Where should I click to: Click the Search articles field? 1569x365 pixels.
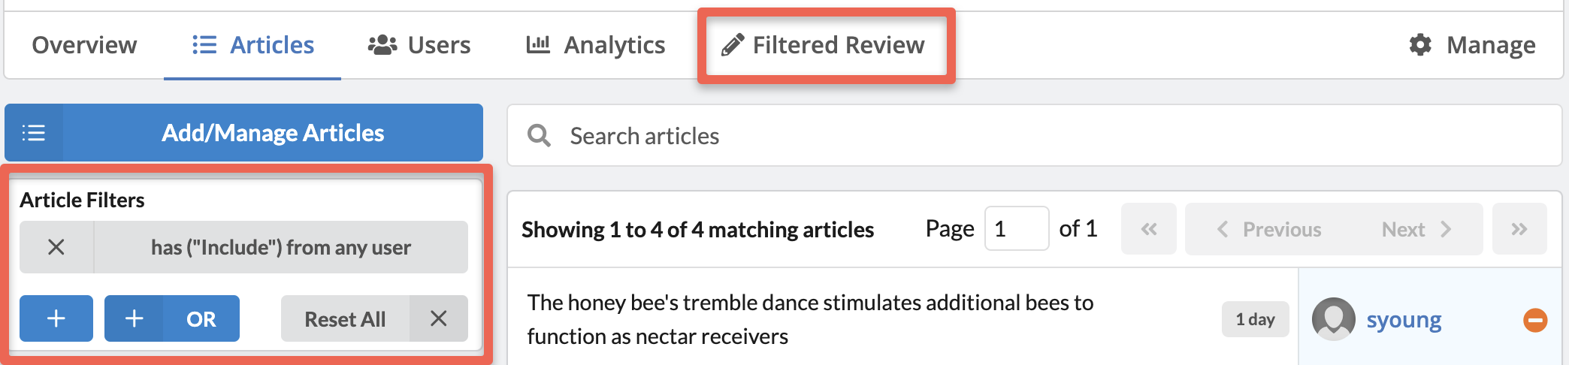[x=1035, y=136]
